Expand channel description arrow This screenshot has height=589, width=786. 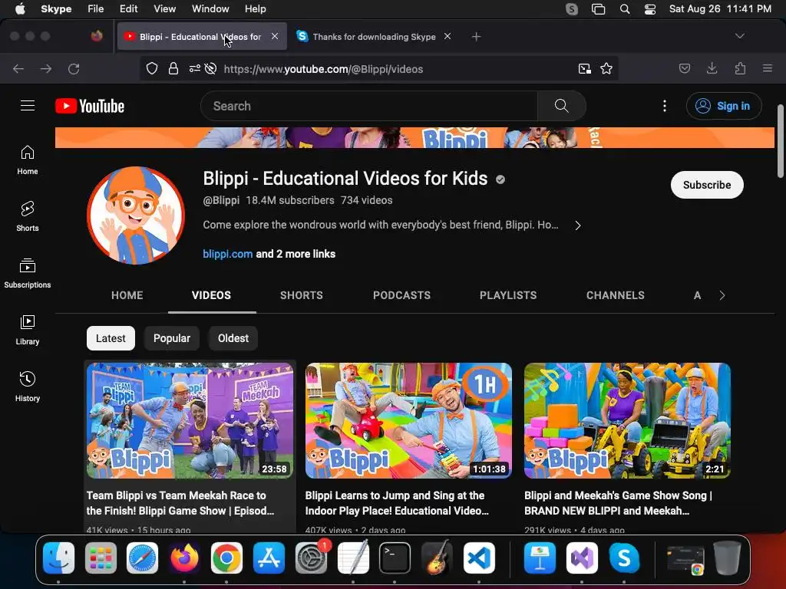click(578, 225)
